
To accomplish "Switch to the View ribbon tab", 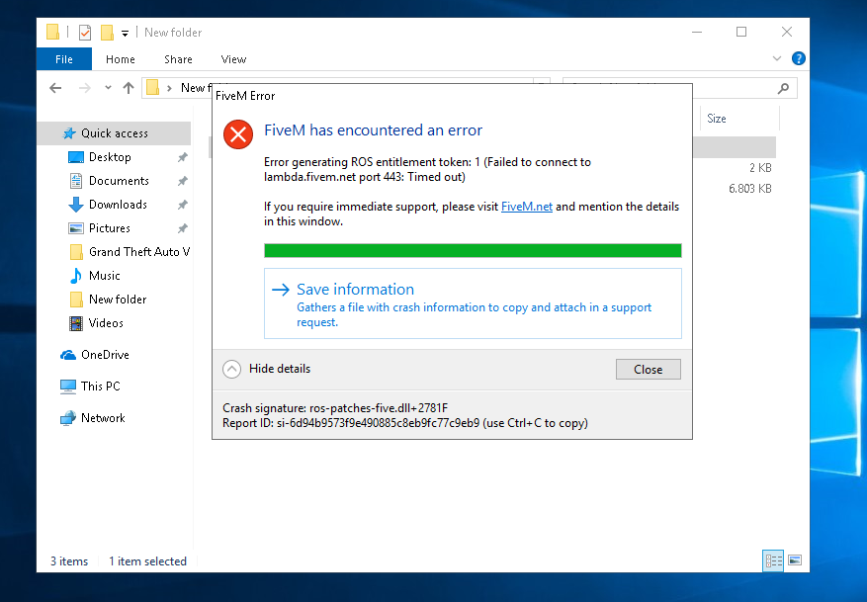I will (233, 59).
